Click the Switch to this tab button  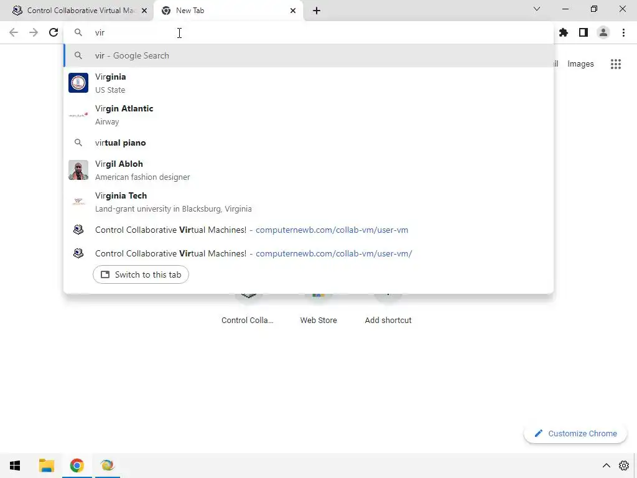tap(141, 274)
